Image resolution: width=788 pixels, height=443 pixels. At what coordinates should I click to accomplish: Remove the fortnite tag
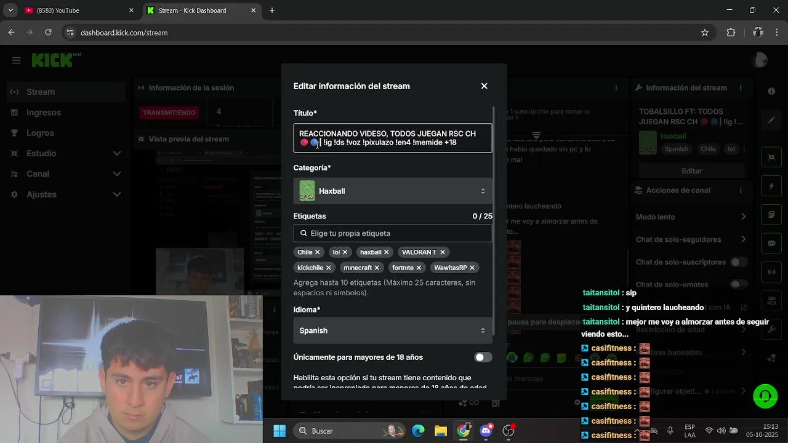(419, 268)
